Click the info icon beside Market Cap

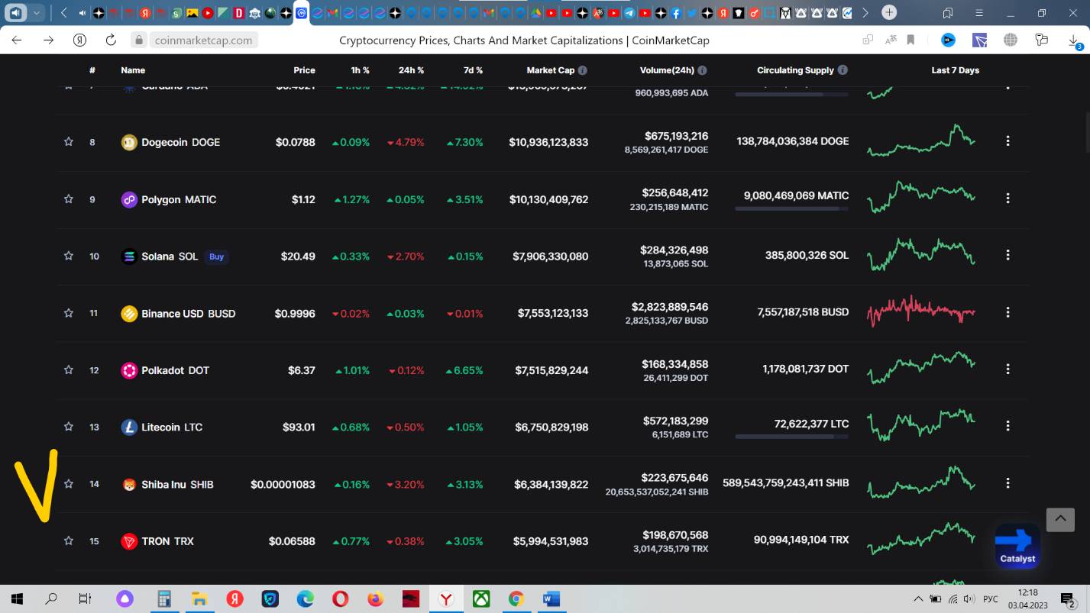(x=583, y=70)
